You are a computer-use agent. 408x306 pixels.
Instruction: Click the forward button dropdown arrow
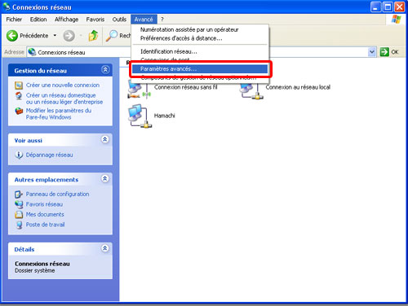(x=81, y=36)
